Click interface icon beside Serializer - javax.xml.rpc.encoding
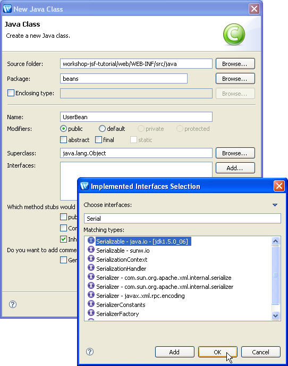288x366 pixels. [x=91, y=295]
